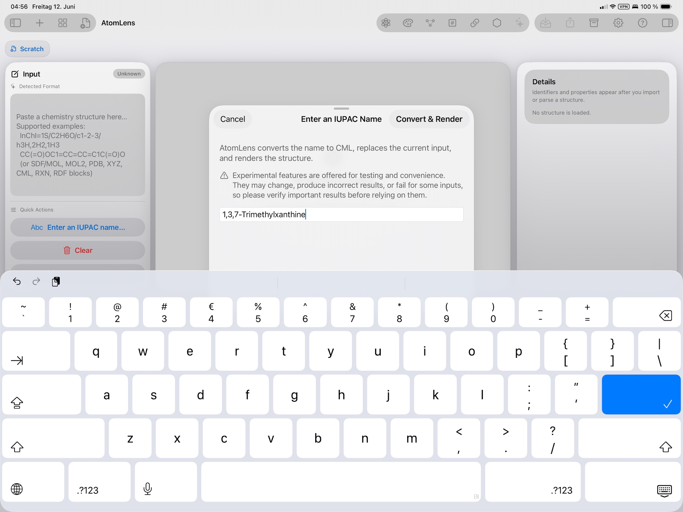Toggle the left sidebar panel

(x=15, y=23)
